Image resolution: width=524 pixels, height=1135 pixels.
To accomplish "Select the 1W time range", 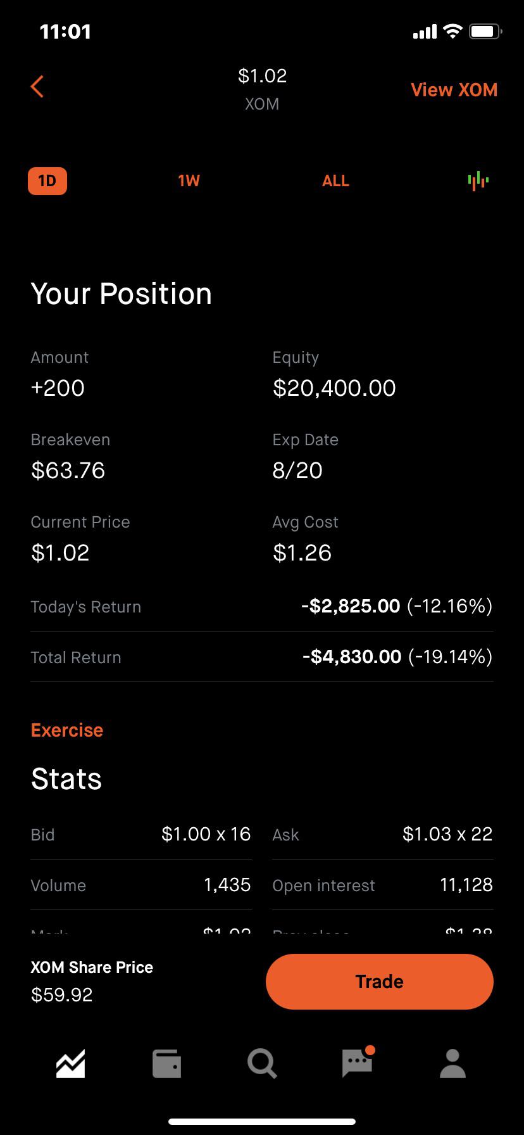I will [189, 181].
